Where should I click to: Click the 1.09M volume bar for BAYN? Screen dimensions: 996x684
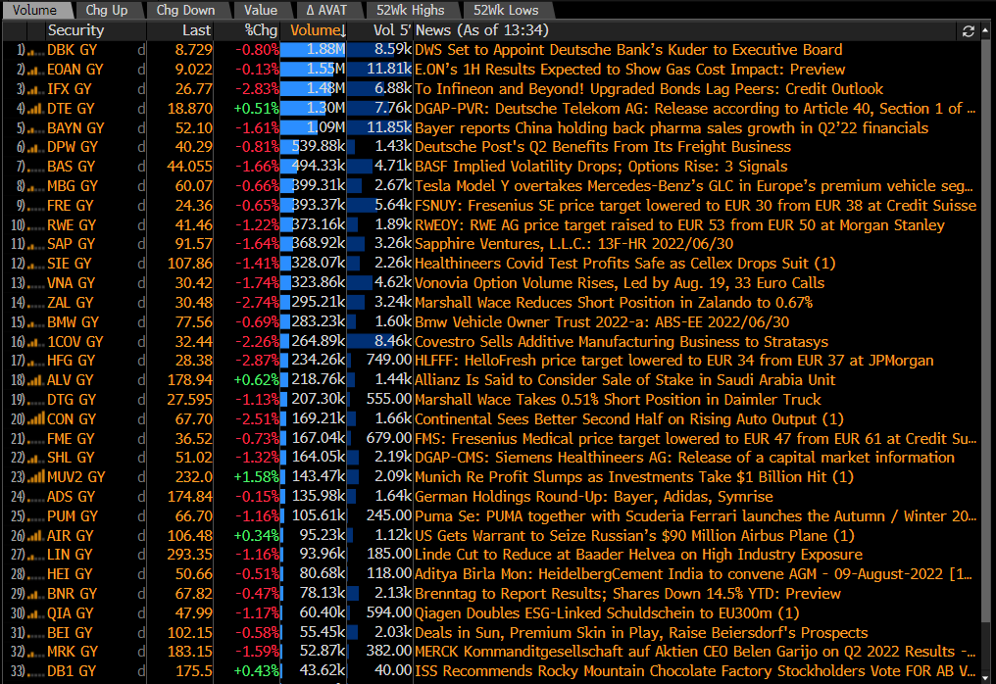coord(313,128)
